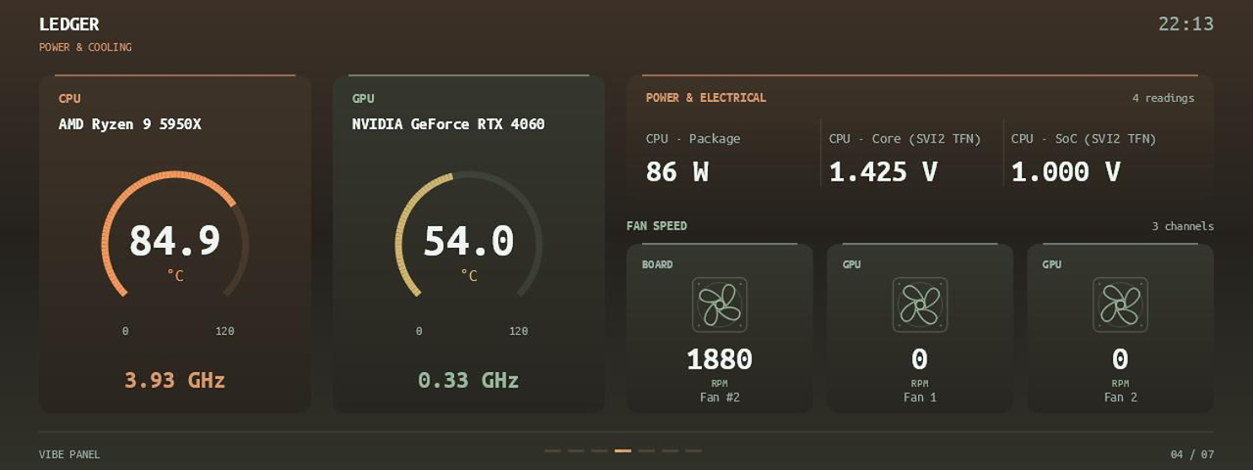Select the fifth page indicator dash
Image resolution: width=1253 pixels, height=470 pixels.
pyautogui.click(x=646, y=450)
